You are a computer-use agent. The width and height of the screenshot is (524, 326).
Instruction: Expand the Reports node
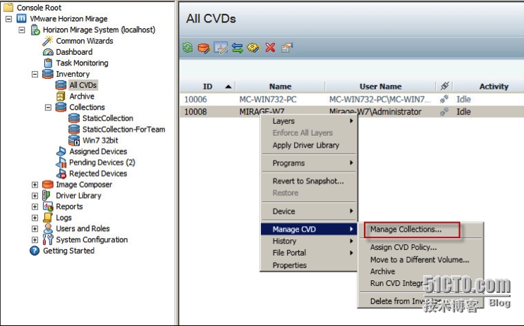35,206
